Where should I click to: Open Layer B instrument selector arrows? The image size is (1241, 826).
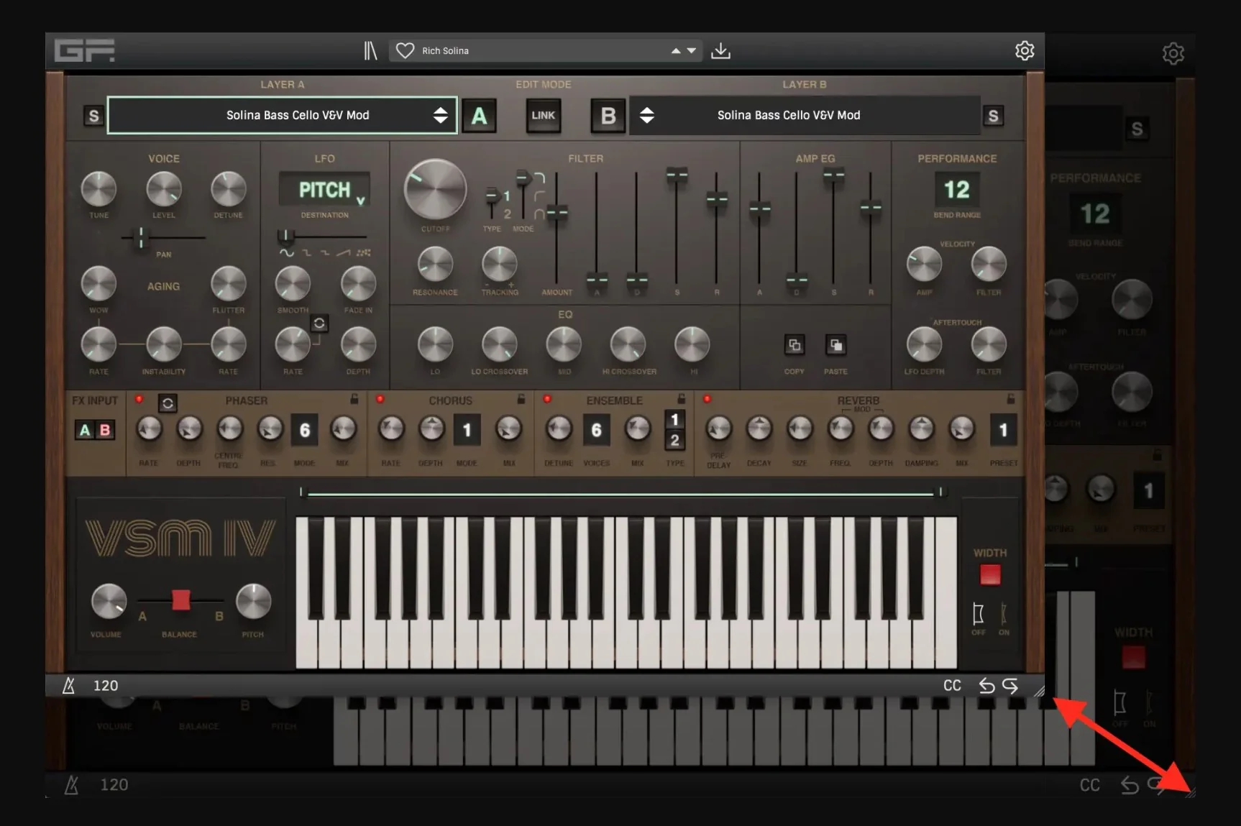[646, 115]
